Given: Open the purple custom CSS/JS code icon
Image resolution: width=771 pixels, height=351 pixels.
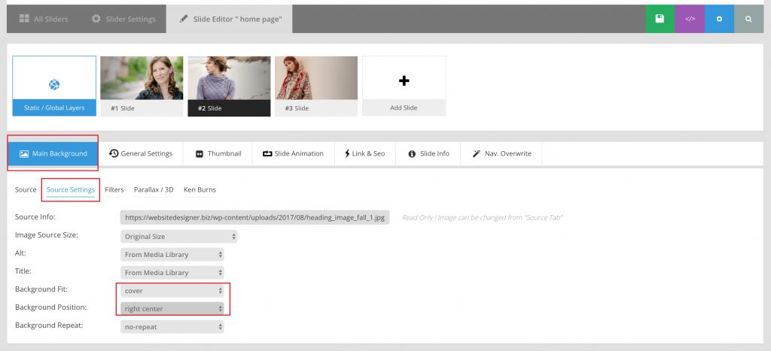Looking at the screenshot, I should coord(690,19).
